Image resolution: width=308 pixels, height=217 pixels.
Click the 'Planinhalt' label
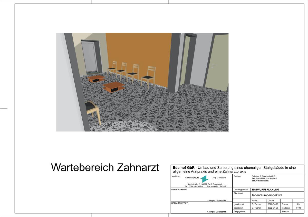pyautogui.click(x=238, y=193)
